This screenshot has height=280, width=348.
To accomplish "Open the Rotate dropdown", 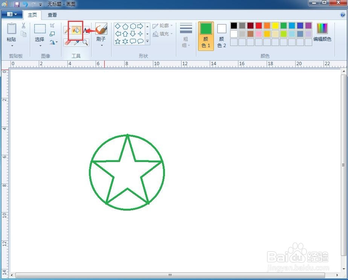I will (53, 42).
